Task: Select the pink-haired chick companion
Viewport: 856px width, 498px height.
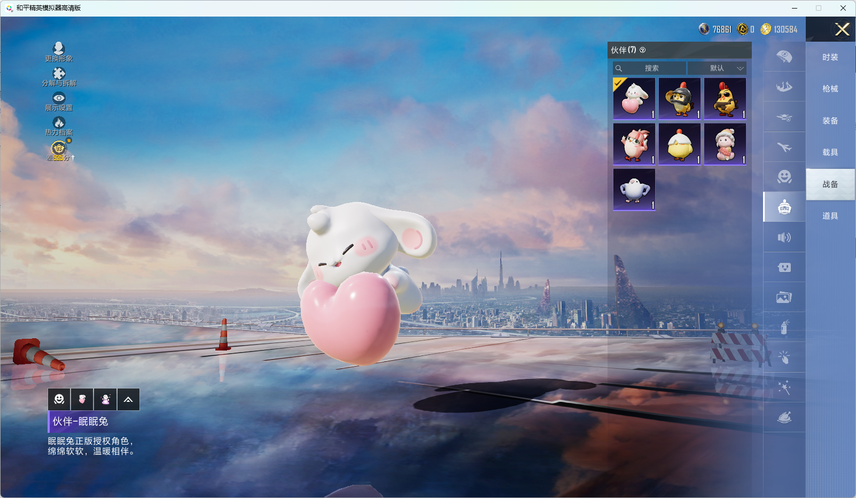Action: pos(634,144)
